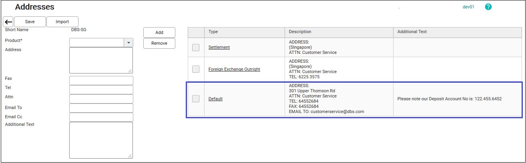This screenshot has height=163, width=526.
Task: Click the Fax input field
Action: coord(101,80)
